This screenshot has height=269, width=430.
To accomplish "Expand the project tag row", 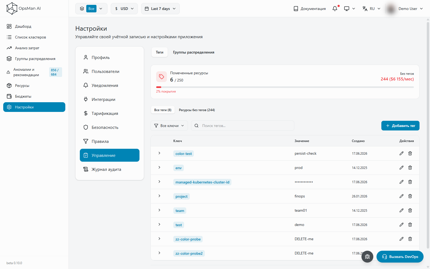I will coord(159,196).
